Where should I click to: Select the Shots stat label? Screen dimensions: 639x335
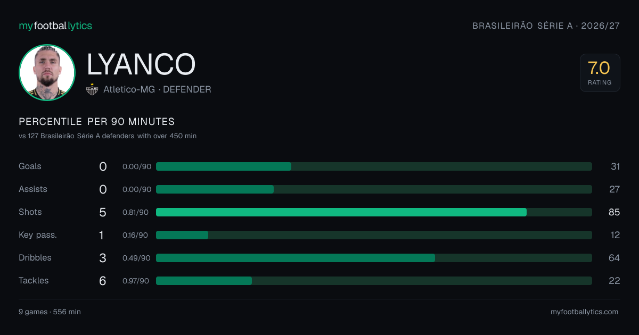pyautogui.click(x=30, y=212)
